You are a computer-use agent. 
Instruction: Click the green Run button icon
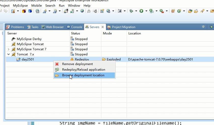pyautogui.click(x=141, y=11)
